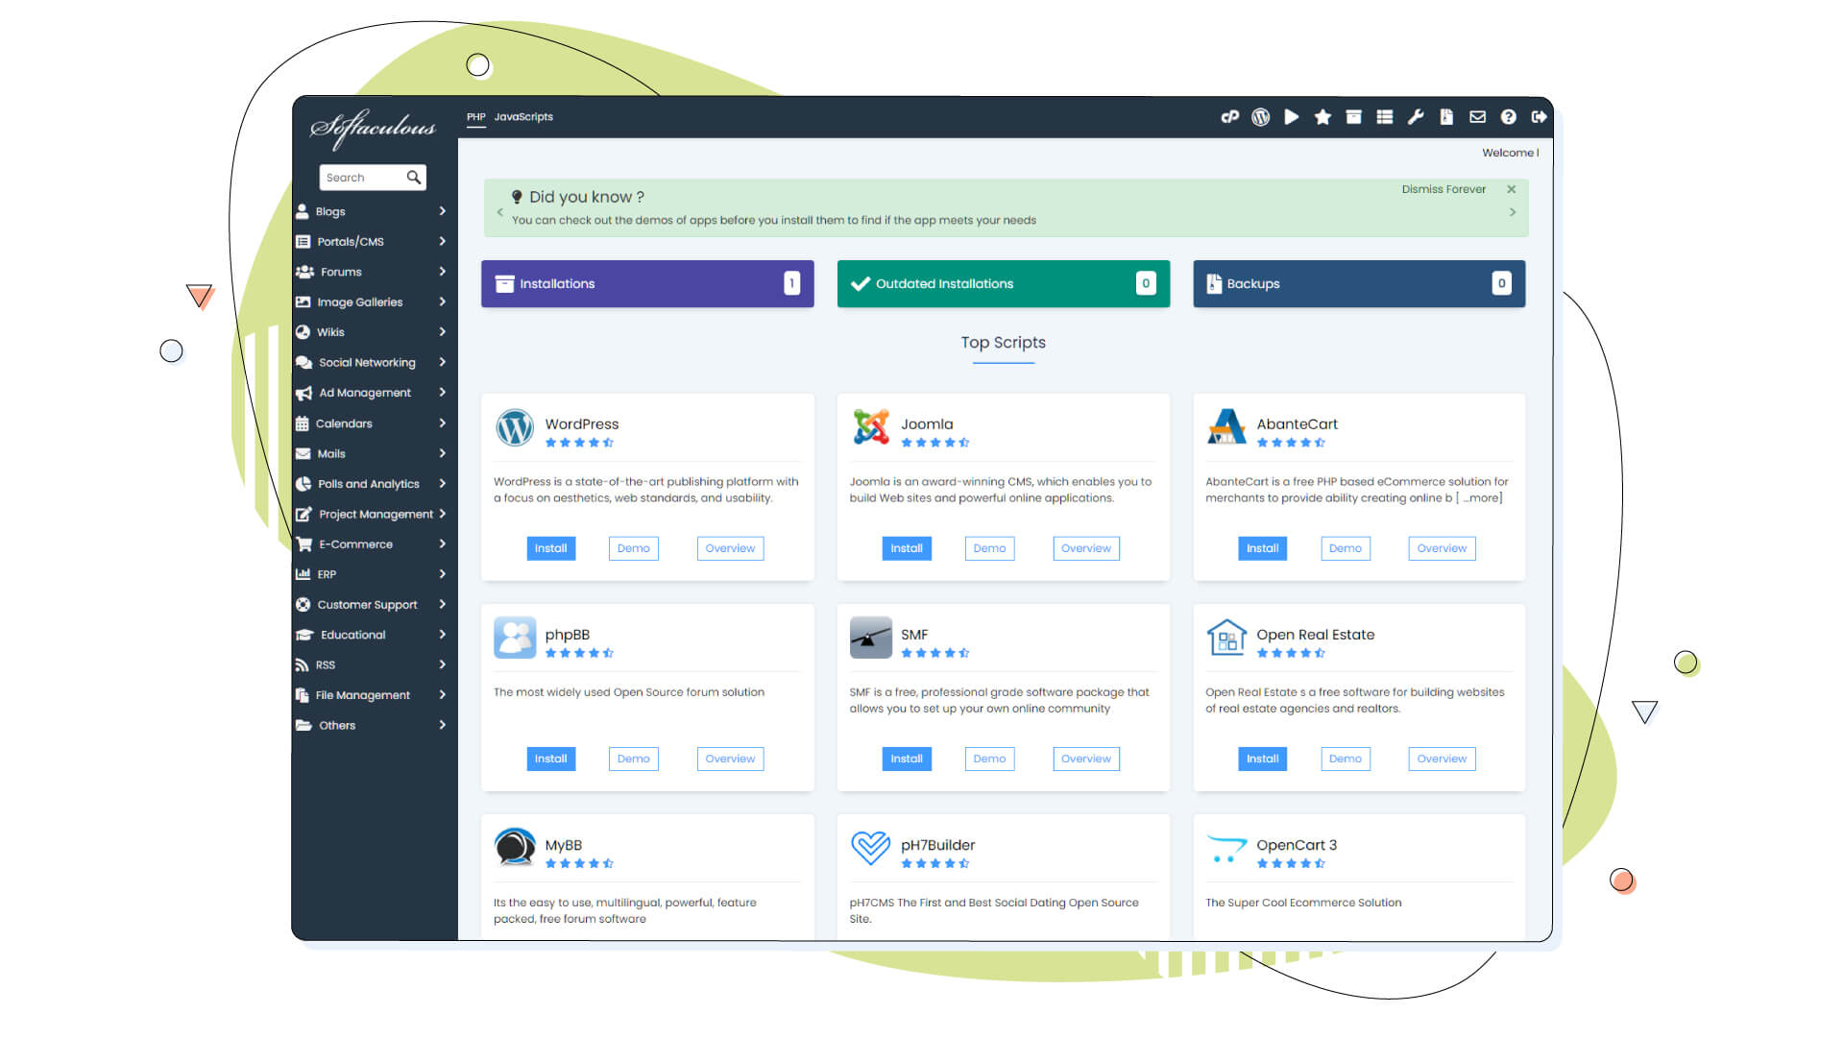Open email settings envelope icon

click(x=1477, y=117)
